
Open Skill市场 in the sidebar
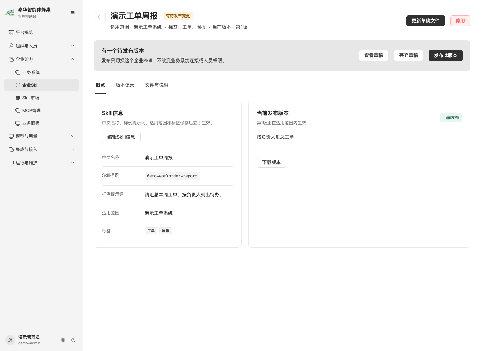click(x=41, y=98)
